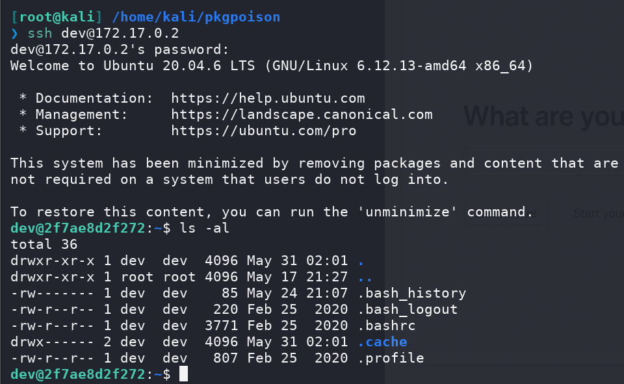Click the .bashrc file name
624x384 pixels.
click(x=386, y=326)
